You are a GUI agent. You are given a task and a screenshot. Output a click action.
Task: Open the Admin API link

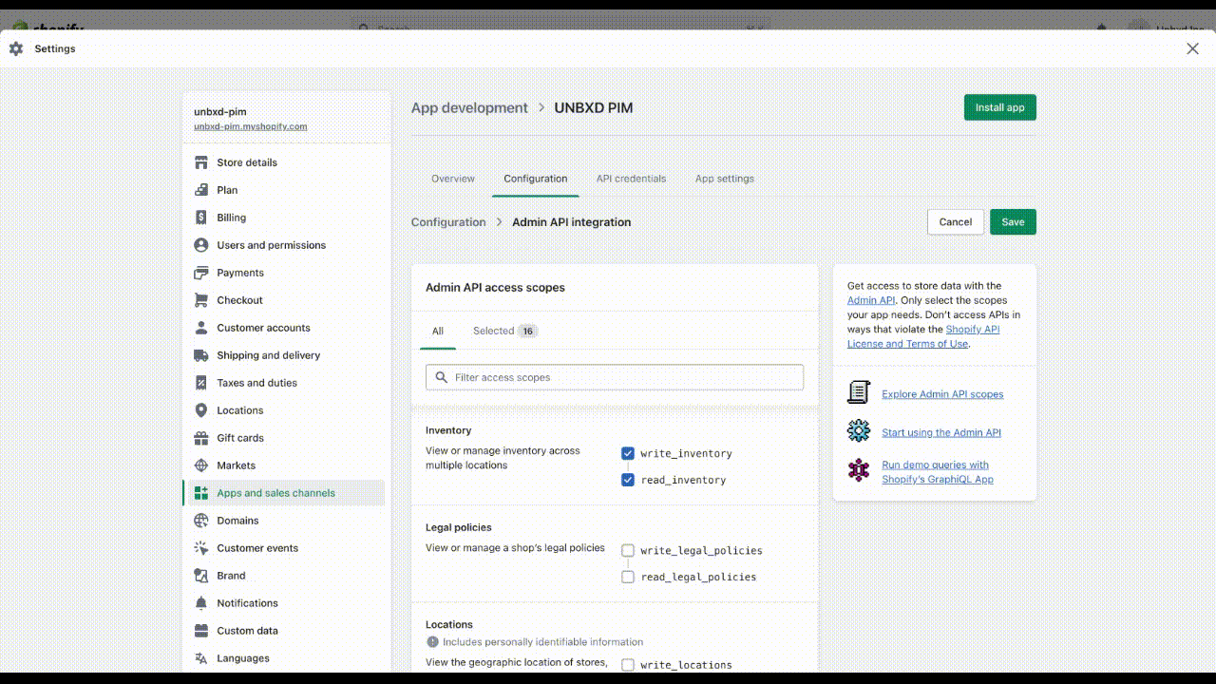click(x=871, y=300)
